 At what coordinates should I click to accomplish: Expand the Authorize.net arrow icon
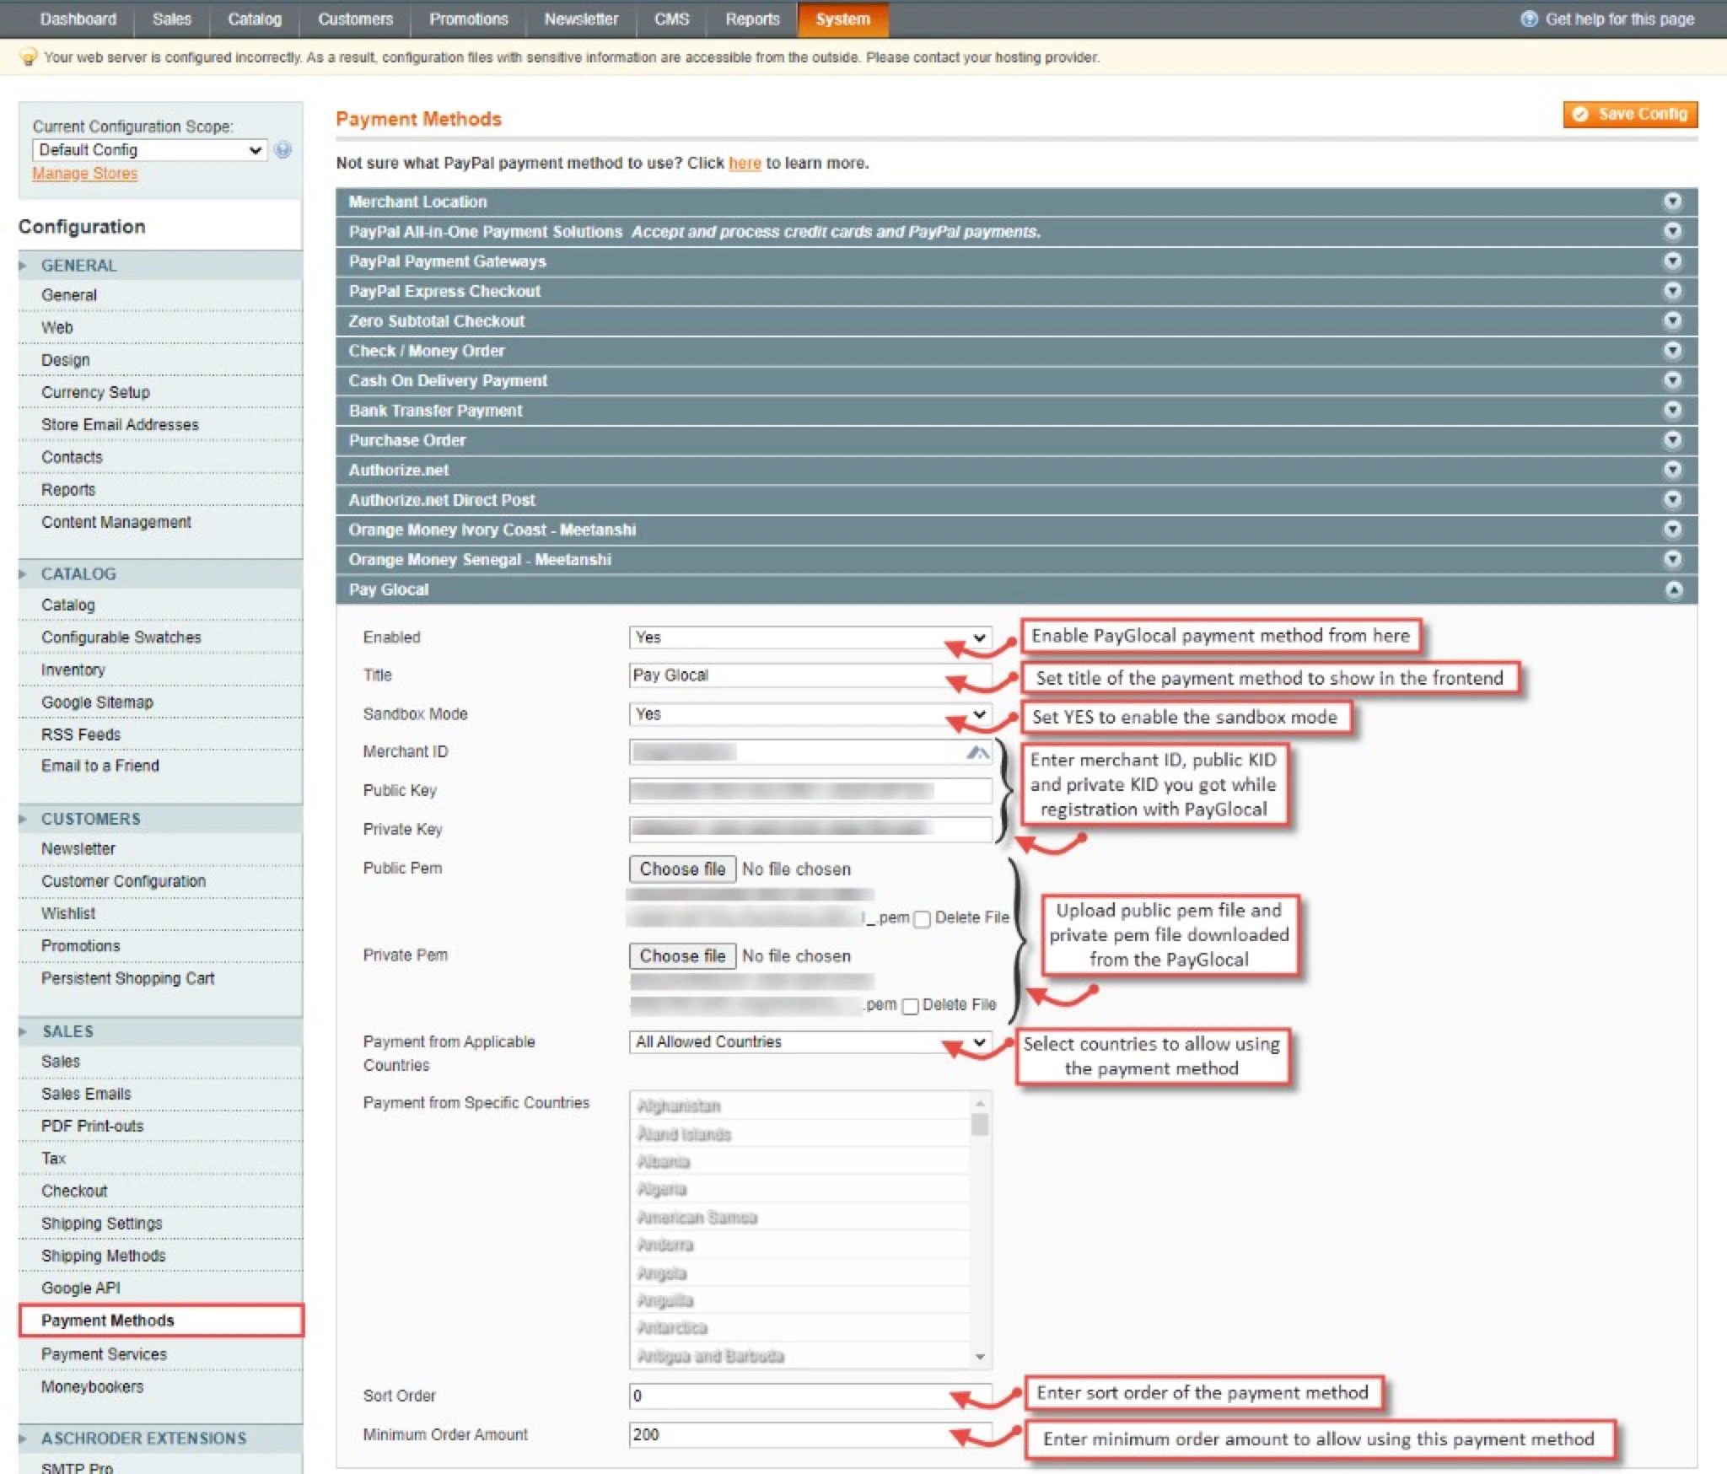pyautogui.click(x=1672, y=470)
